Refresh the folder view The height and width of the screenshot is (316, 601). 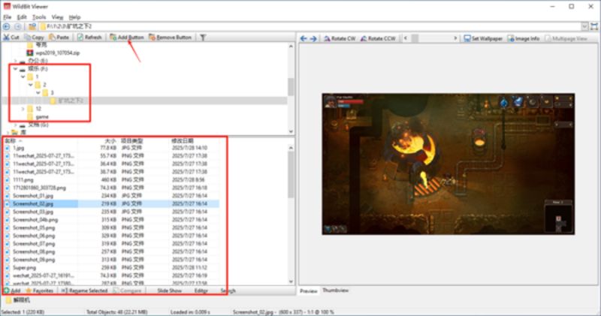point(89,37)
